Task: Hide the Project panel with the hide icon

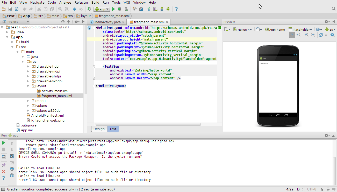Action: [x=83, y=22]
